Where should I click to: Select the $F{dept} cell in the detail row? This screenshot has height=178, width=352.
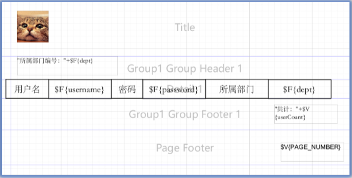[x=299, y=89]
